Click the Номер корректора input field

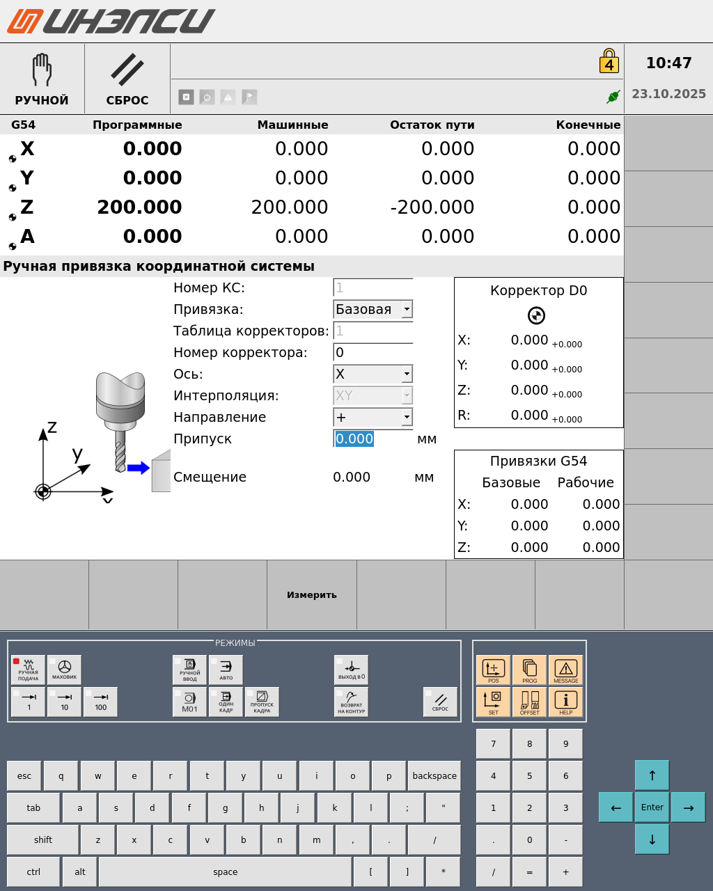click(373, 352)
